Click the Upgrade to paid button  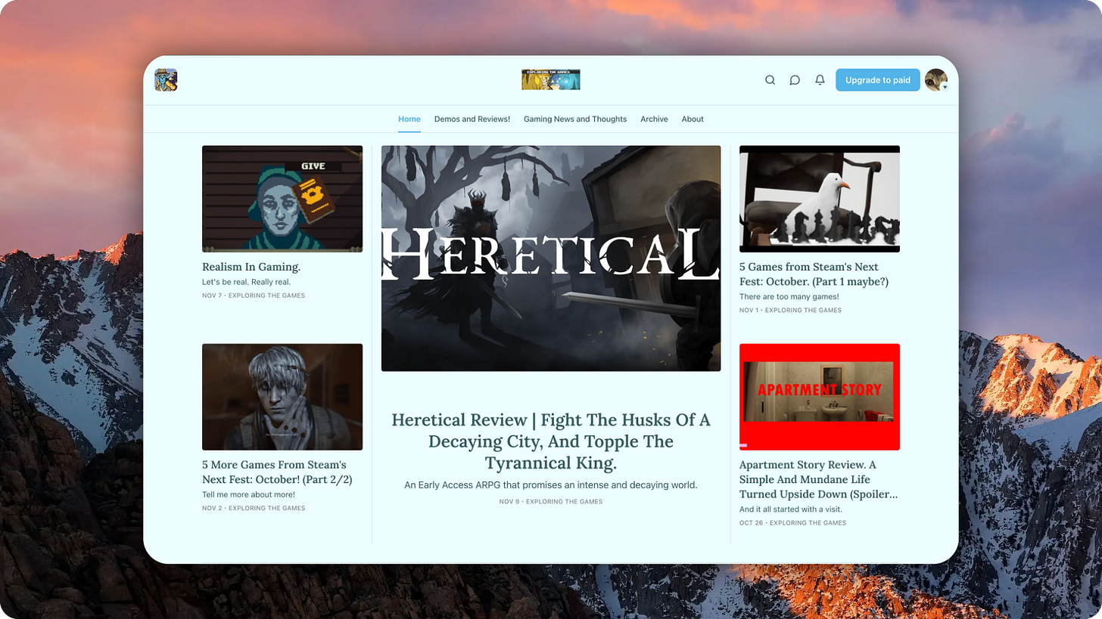pos(877,79)
